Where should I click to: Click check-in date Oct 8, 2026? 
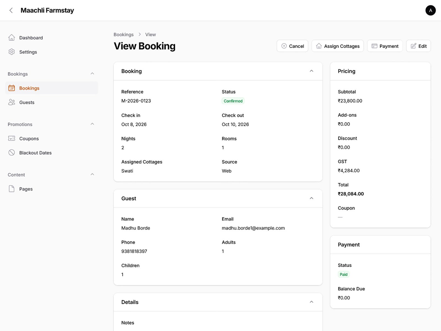(x=134, y=124)
